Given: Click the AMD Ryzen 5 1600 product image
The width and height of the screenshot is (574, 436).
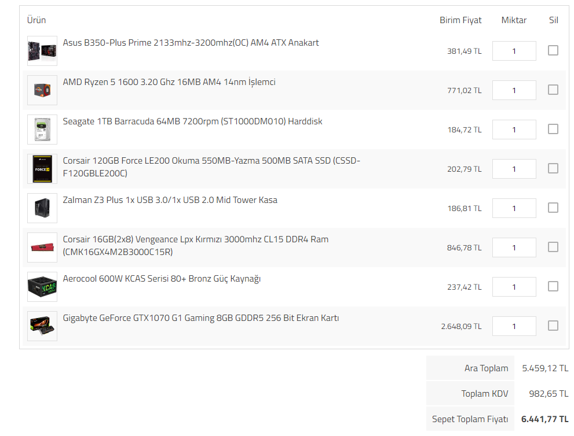Looking at the screenshot, I should [42, 90].
